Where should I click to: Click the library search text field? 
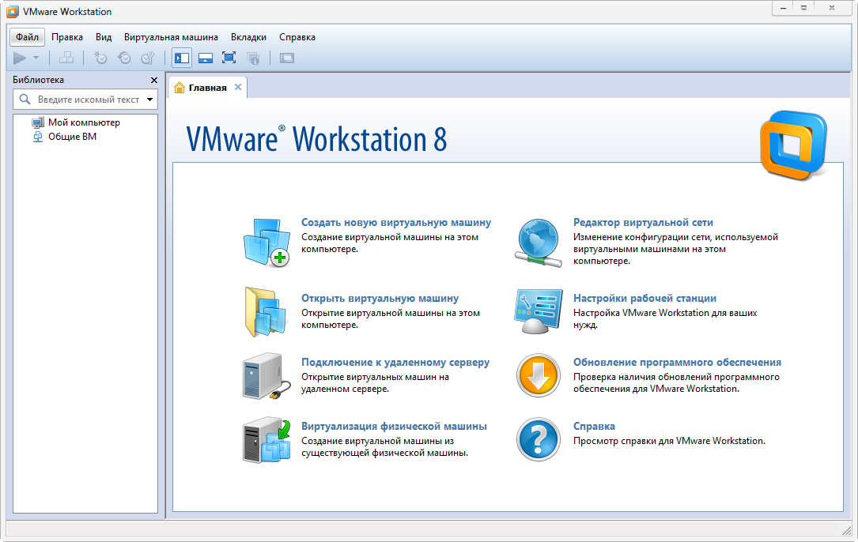click(x=87, y=100)
